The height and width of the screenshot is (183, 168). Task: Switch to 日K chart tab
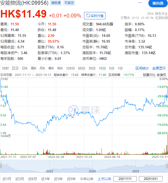(25, 68)
